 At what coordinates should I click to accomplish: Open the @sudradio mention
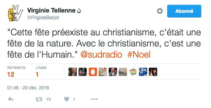101,55
